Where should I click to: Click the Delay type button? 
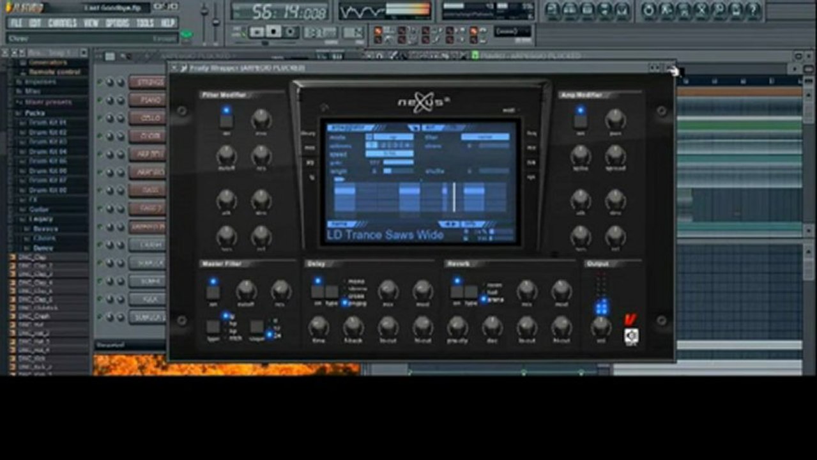(332, 292)
